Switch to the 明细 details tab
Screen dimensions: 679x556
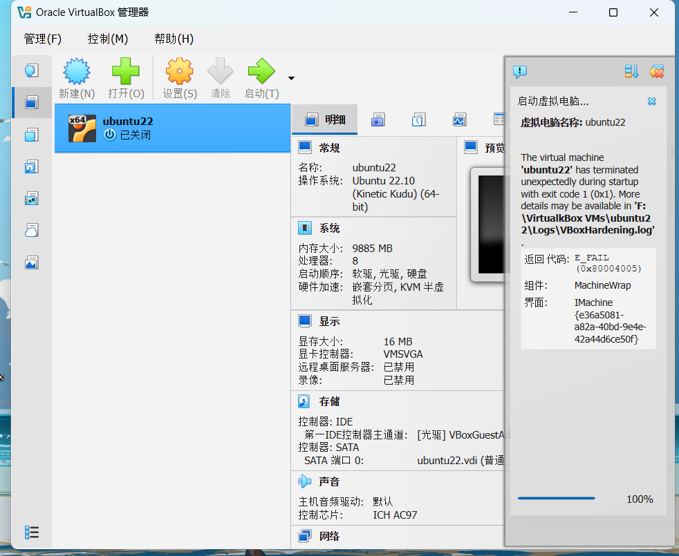coord(325,120)
